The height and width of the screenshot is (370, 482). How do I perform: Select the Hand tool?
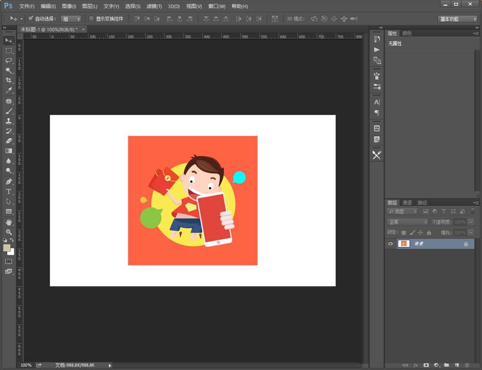pyautogui.click(x=9, y=222)
